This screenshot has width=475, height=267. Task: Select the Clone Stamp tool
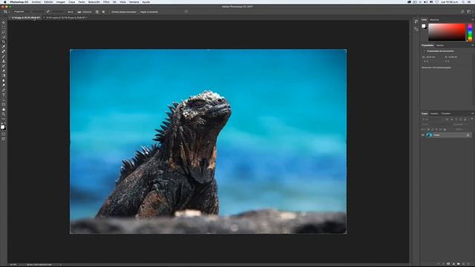click(x=4, y=61)
